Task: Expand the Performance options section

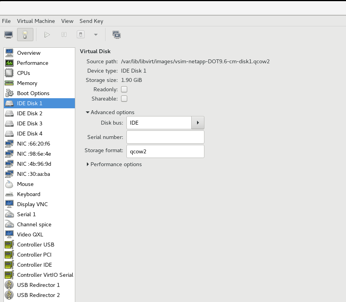Action: tap(88, 164)
